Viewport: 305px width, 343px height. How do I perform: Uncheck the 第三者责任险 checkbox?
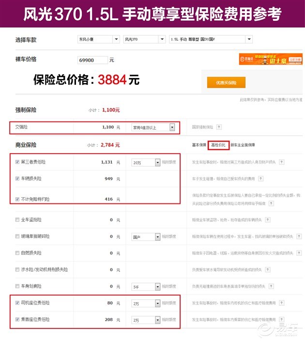tap(17, 162)
